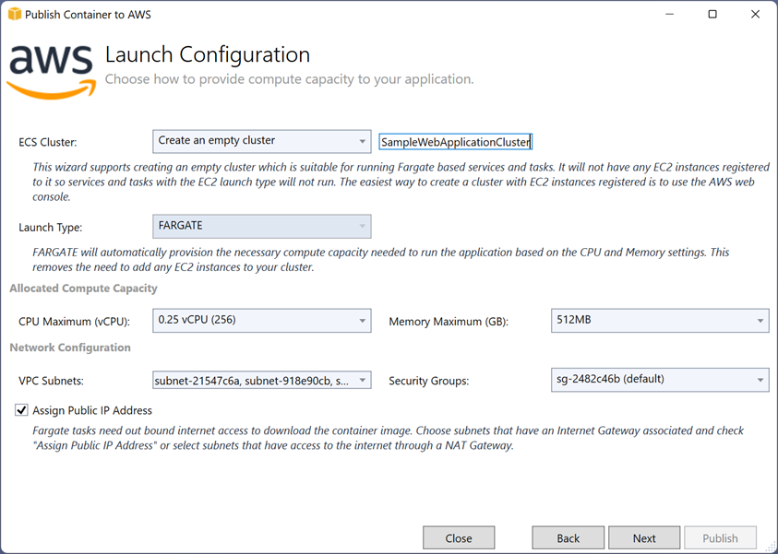Click the 'CPU Maximum (vCPU):' label

(74, 322)
